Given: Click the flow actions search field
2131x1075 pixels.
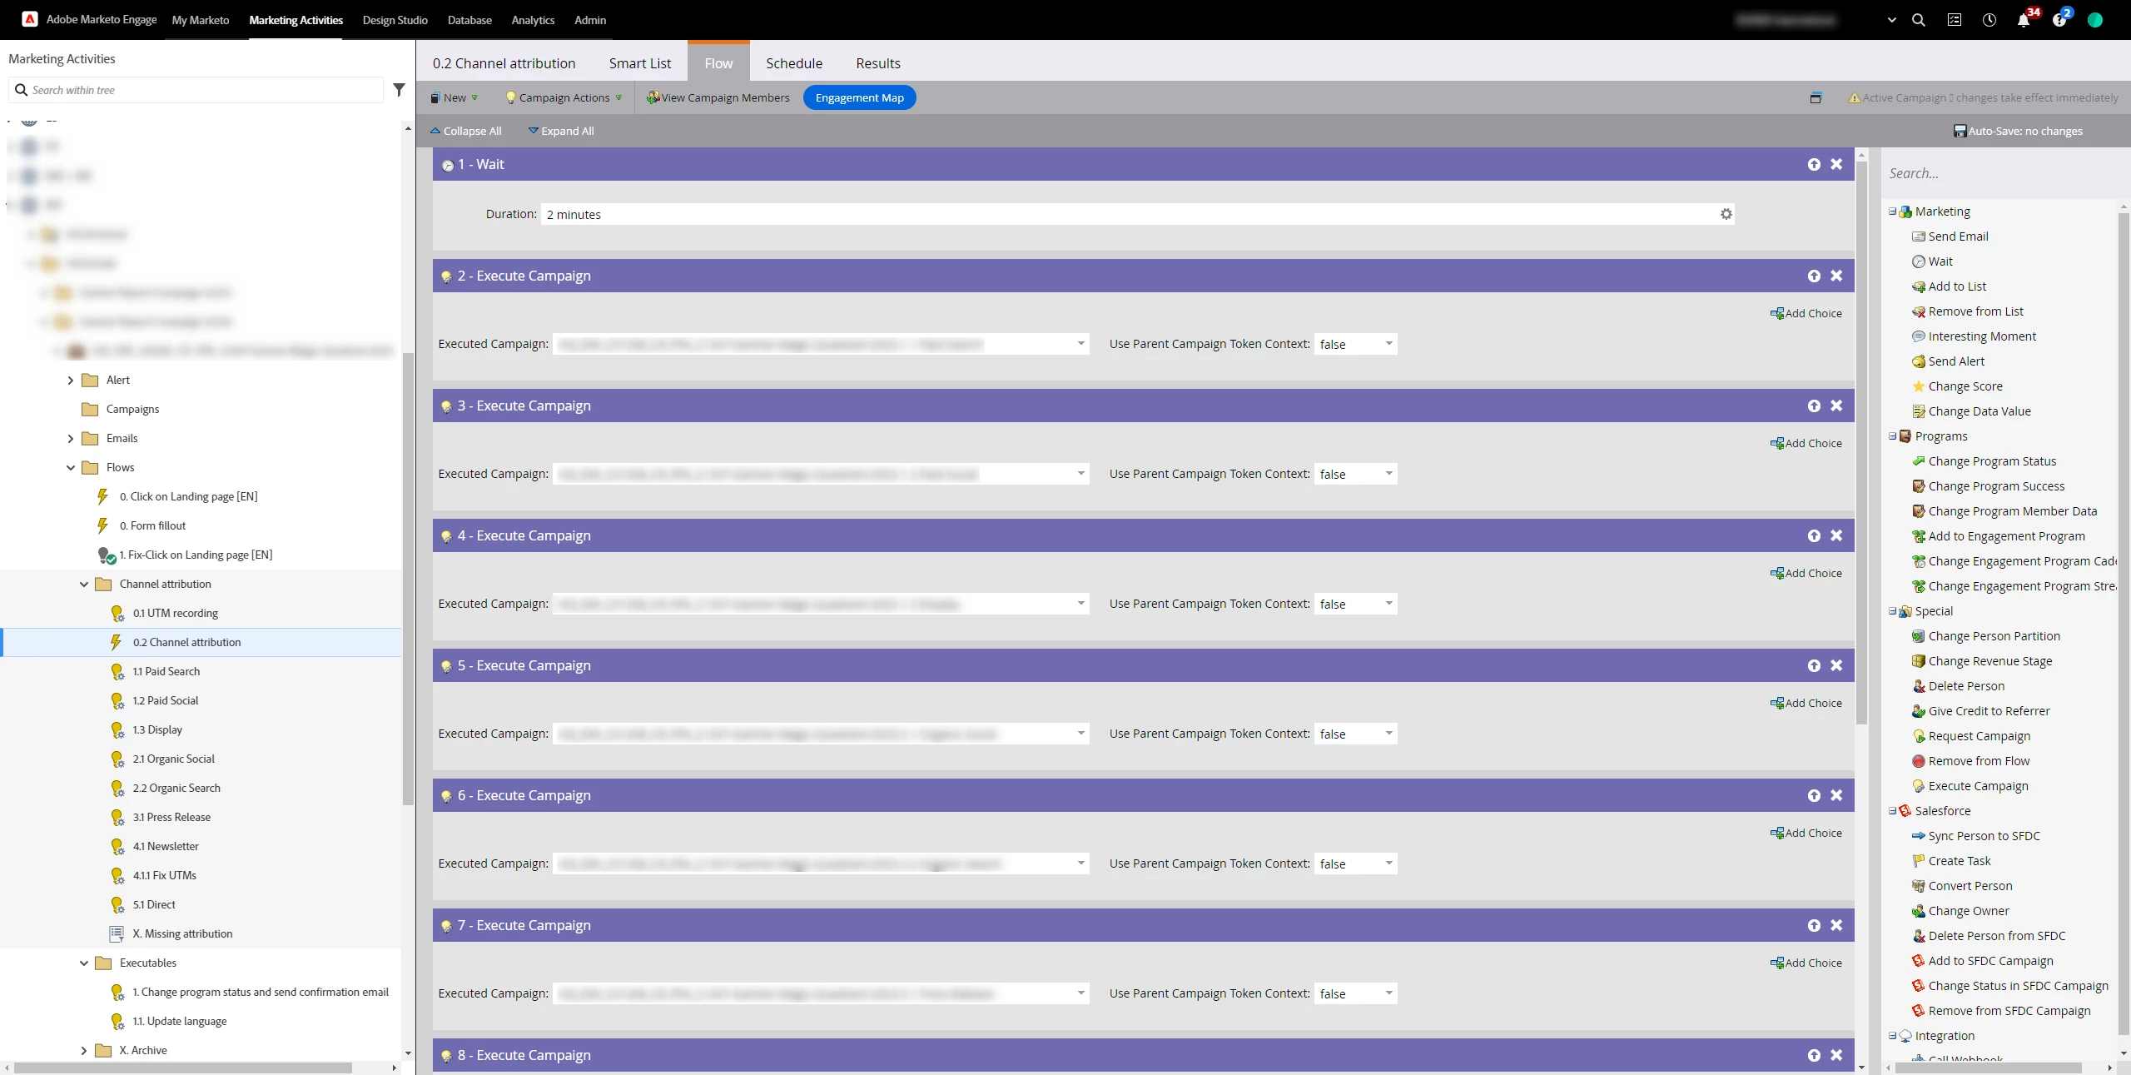Looking at the screenshot, I should (x=1998, y=173).
